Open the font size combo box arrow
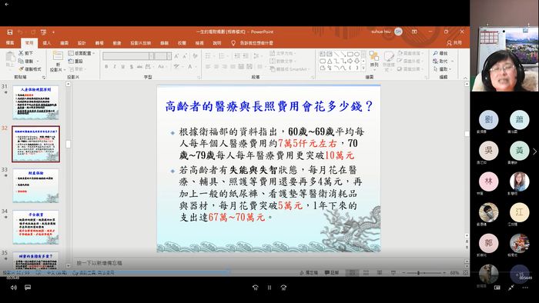 (x=169, y=56)
